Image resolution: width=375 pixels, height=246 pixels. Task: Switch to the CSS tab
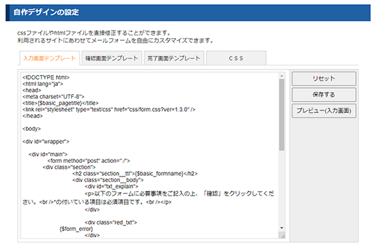tap(236, 58)
